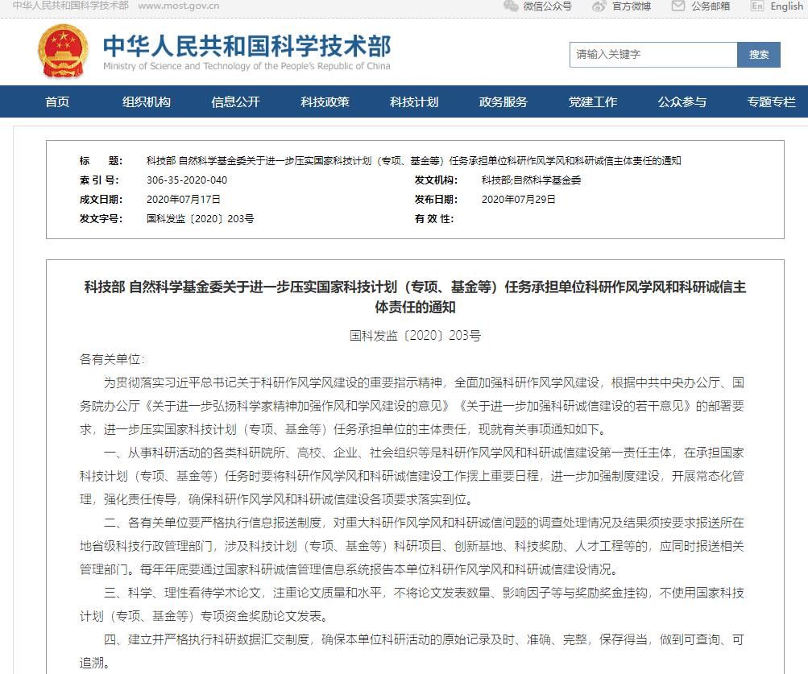Open the 科技政策 menu
The height and width of the screenshot is (674, 808).
coord(325,102)
